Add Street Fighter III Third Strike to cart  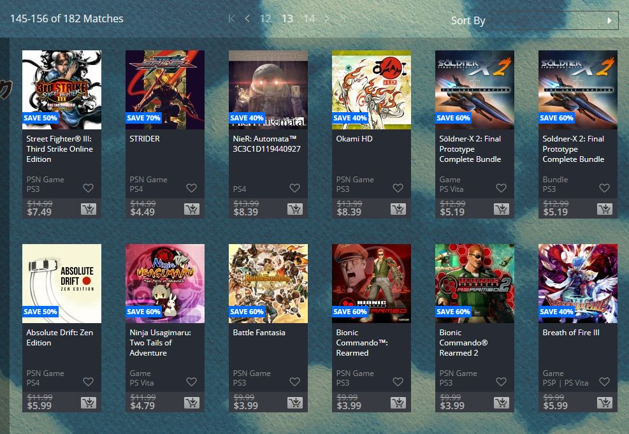[x=89, y=208]
